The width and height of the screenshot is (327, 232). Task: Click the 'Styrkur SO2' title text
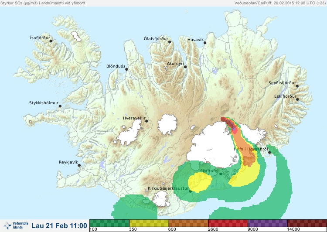click(x=43, y=3)
